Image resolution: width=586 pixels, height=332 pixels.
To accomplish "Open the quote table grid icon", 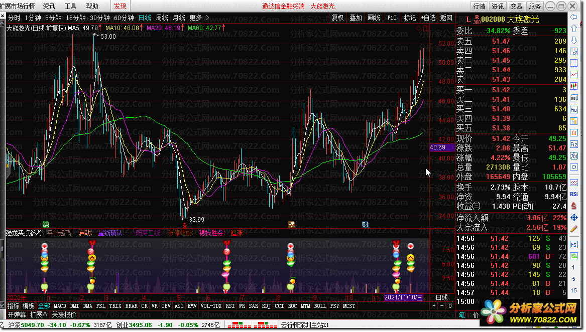I will click(x=573, y=63).
